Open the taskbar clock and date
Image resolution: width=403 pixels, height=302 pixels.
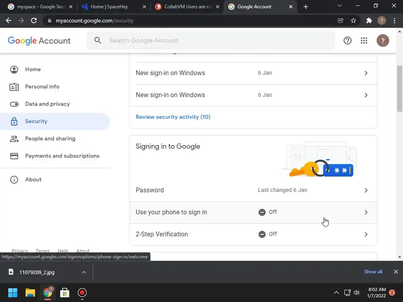tap(377, 293)
